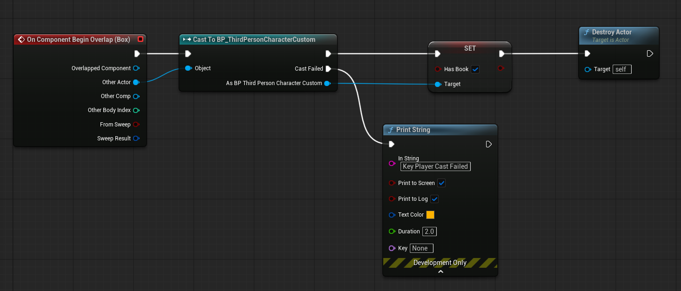This screenshot has height=291, width=681.
Task: Click the SET node input execution pin
Action: [x=438, y=54]
